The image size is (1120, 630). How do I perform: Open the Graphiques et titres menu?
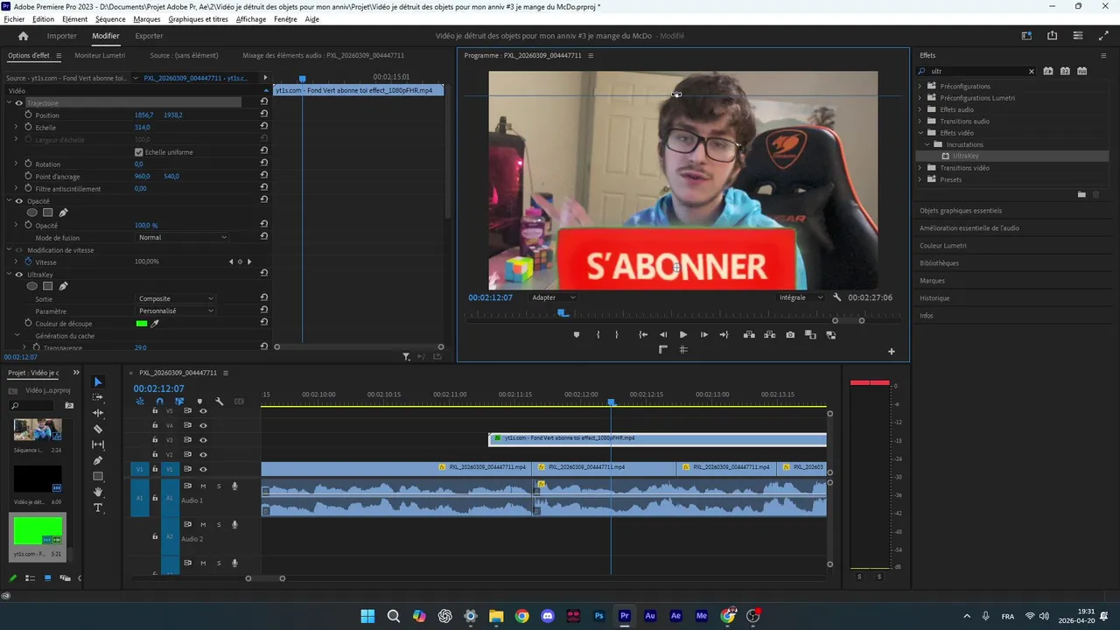(x=198, y=19)
